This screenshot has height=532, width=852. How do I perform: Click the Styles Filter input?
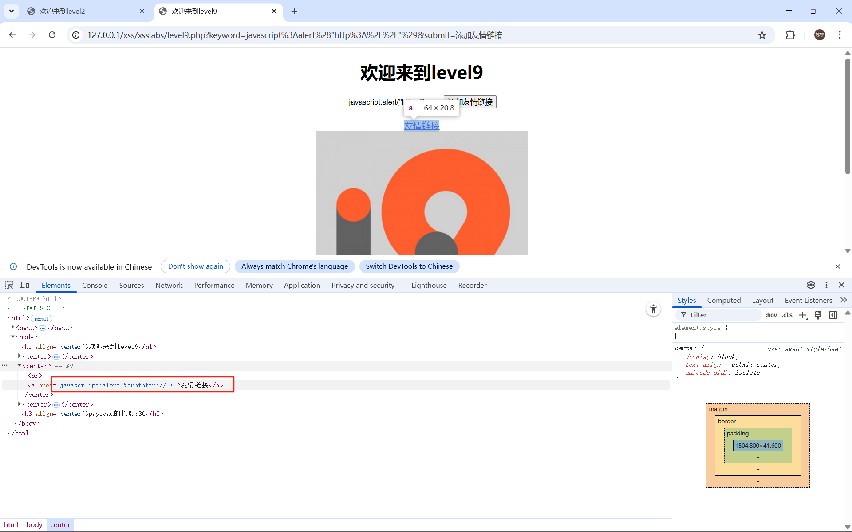[718, 315]
